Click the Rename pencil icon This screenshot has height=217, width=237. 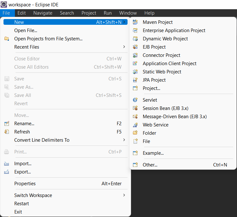(x=6, y=124)
